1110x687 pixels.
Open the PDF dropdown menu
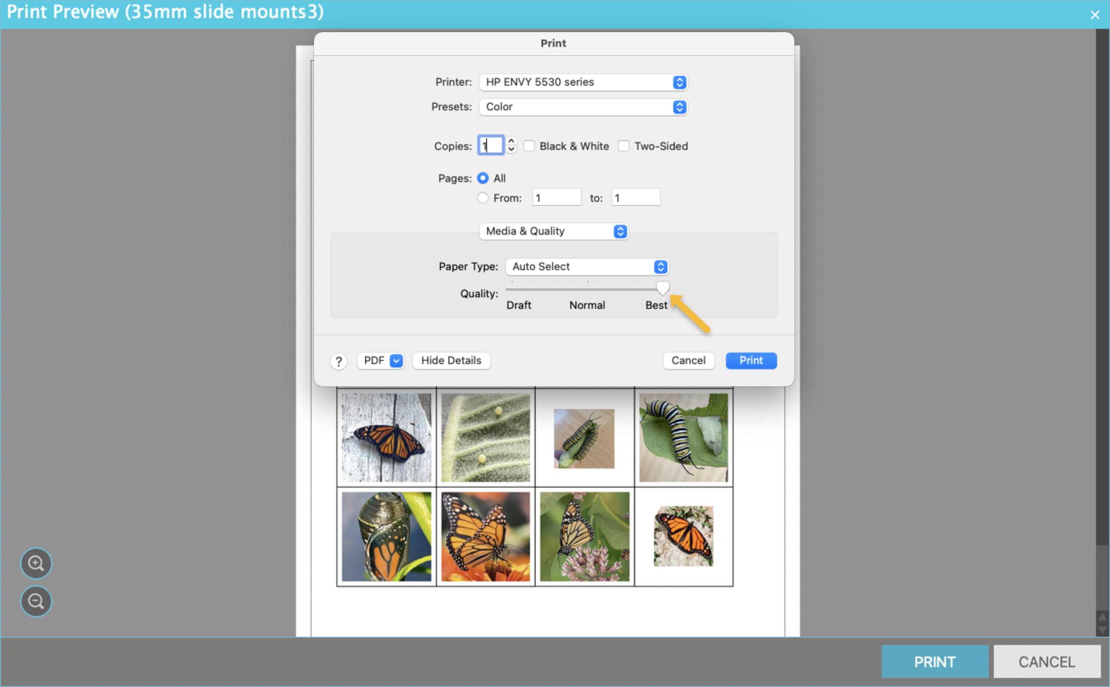click(x=381, y=361)
